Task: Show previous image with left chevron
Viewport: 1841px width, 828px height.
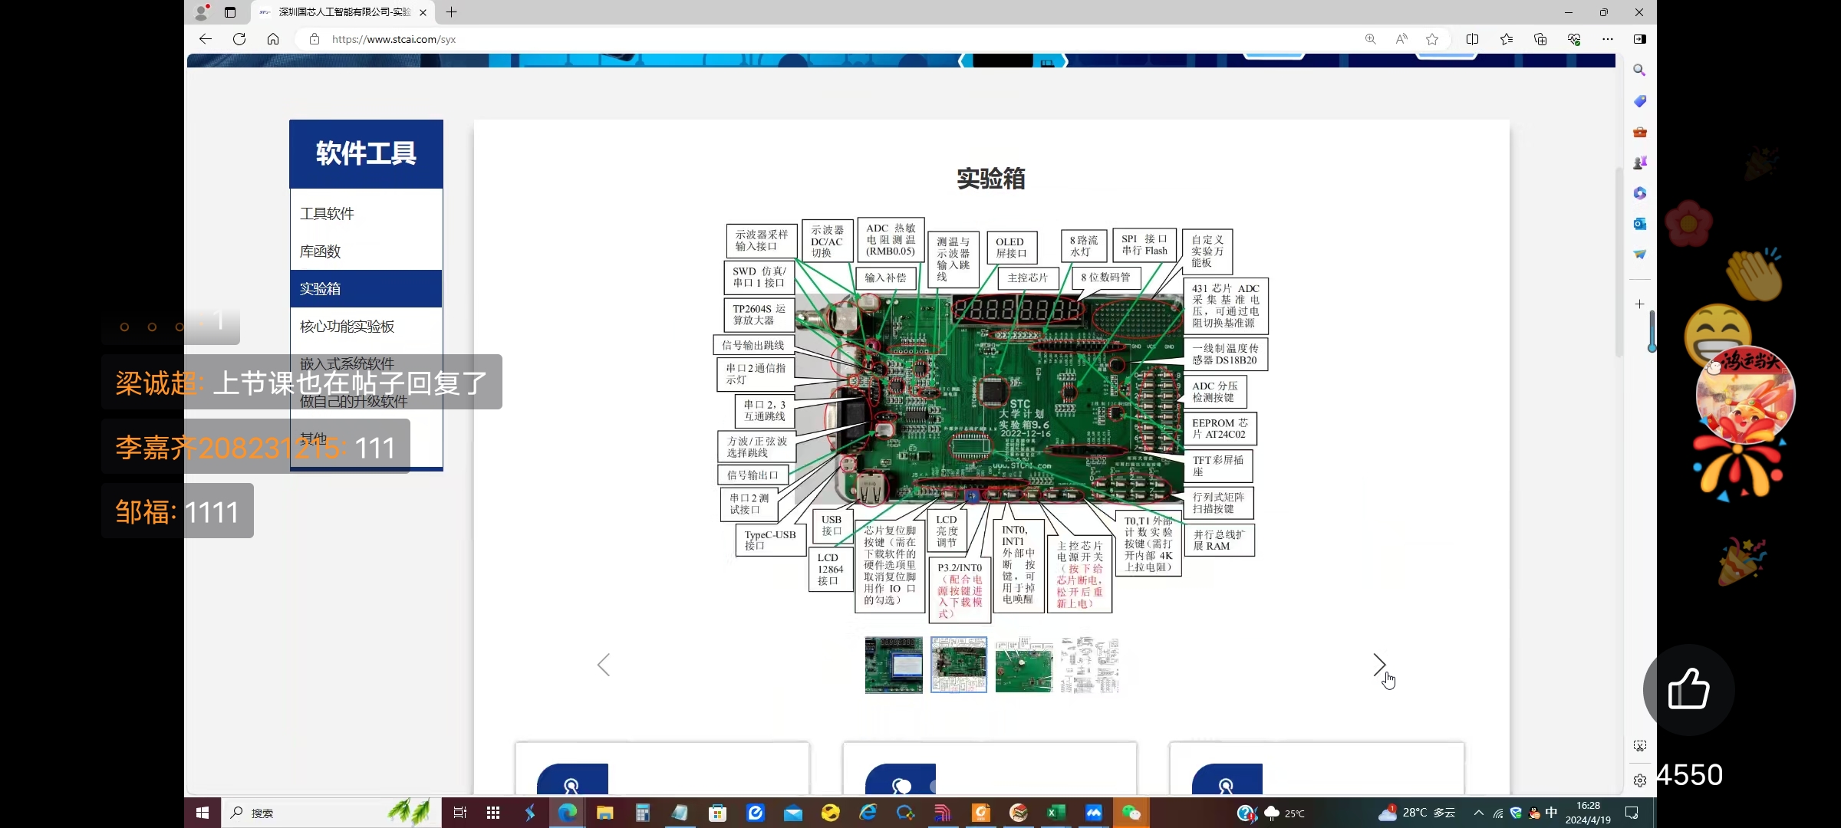Action: tap(604, 665)
